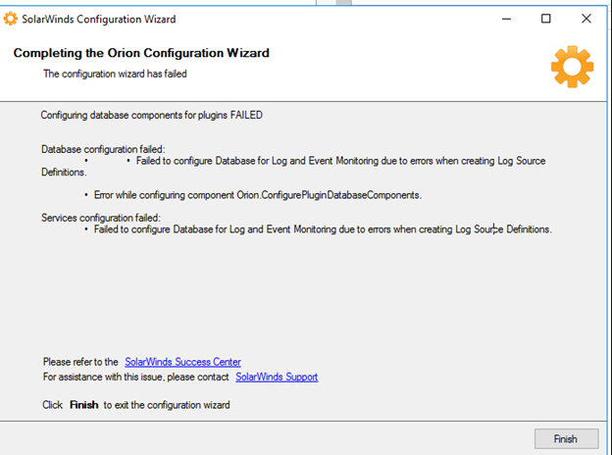612x455 pixels.
Task: Click the SolarWinds gear icon in the title bar
Action: 11,19
